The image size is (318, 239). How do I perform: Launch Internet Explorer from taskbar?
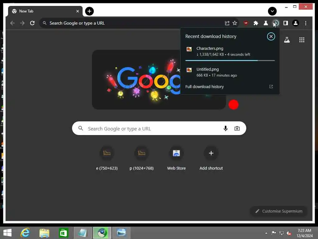pyautogui.click(x=25, y=233)
